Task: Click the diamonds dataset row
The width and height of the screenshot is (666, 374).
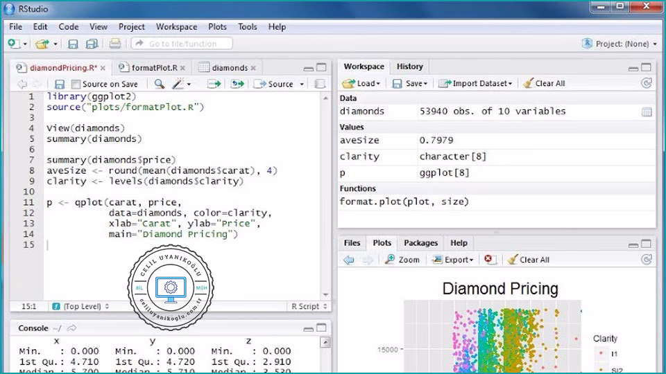Action: tap(496, 112)
